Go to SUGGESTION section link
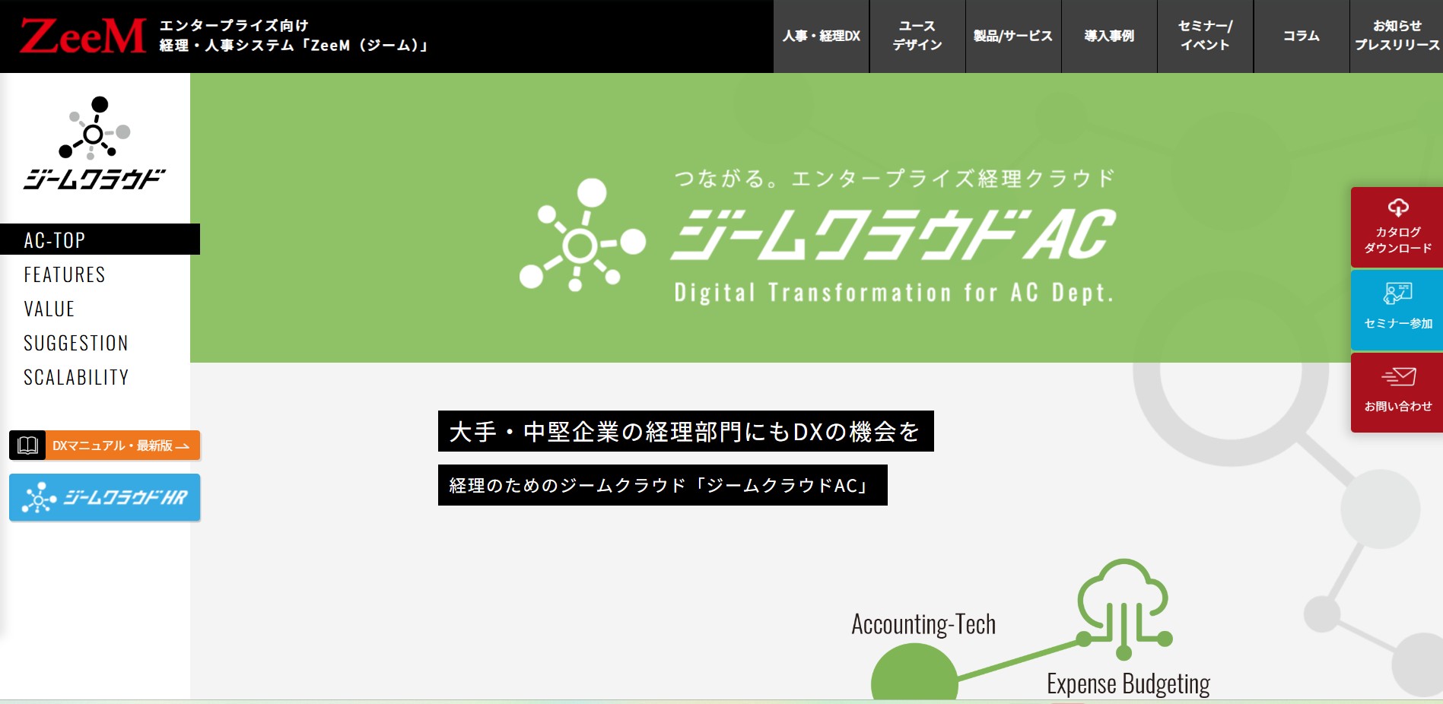 click(x=76, y=343)
